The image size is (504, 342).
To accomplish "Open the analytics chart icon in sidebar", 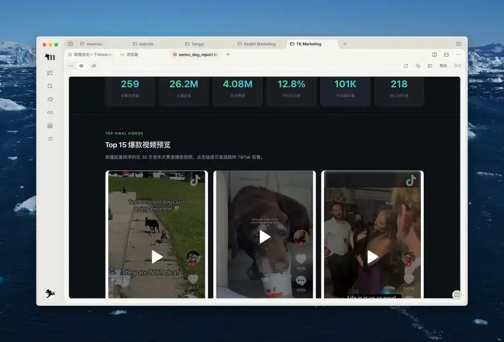I will (x=50, y=138).
